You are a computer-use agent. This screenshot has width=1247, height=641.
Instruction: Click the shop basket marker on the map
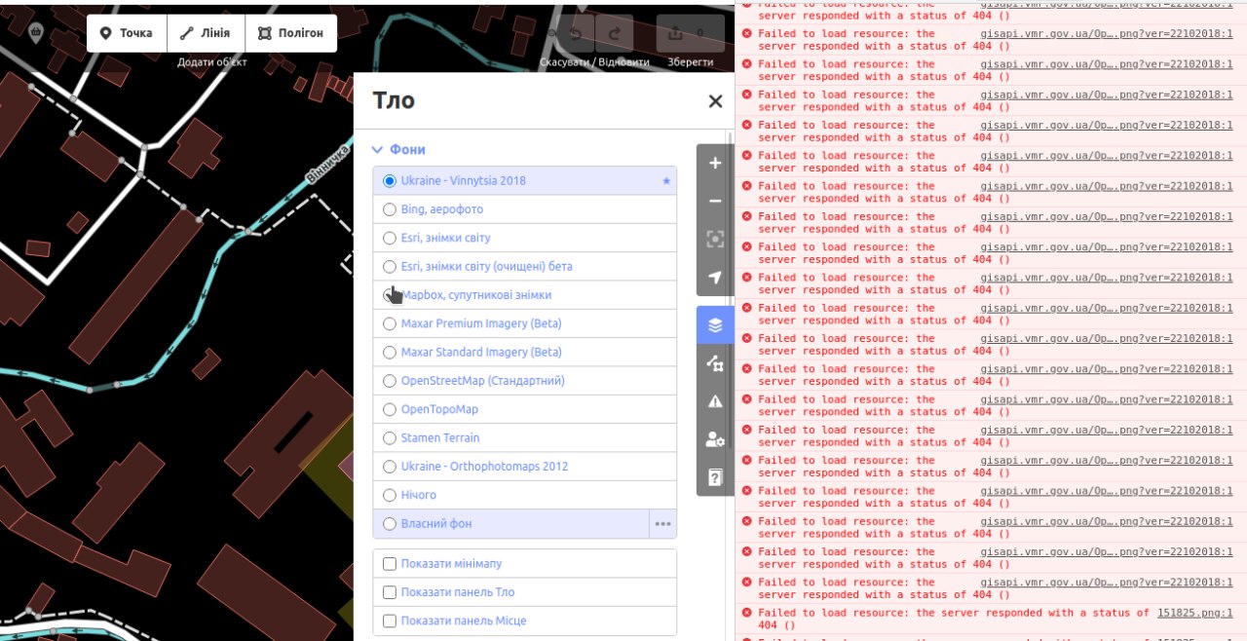[x=37, y=33]
